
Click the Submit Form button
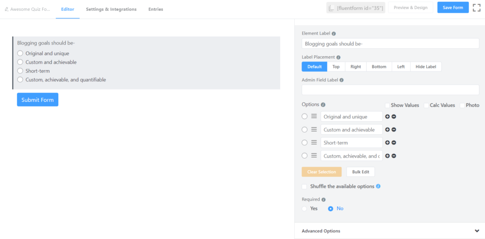(37, 100)
